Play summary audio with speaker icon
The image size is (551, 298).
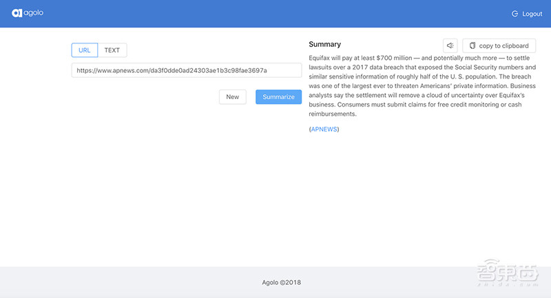pyautogui.click(x=450, y=45)
